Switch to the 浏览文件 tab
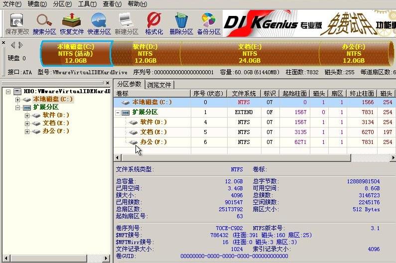Image resolution: width=396 pixels, height=263 pixels. coord(159,85)
